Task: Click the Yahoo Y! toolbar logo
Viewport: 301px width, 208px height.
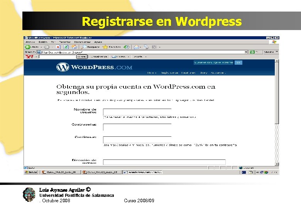Action: (x=29, y=57)
